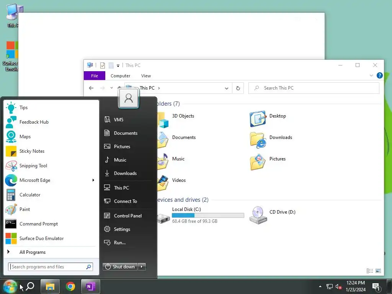This screenshot has width=392, height=294.
Task: Switch to large icons view layout
Action: coord(378,271)
